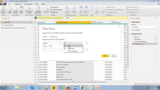Switch to the Transform ribbon tab
The image size is (160, 90).
coord(18,4)
